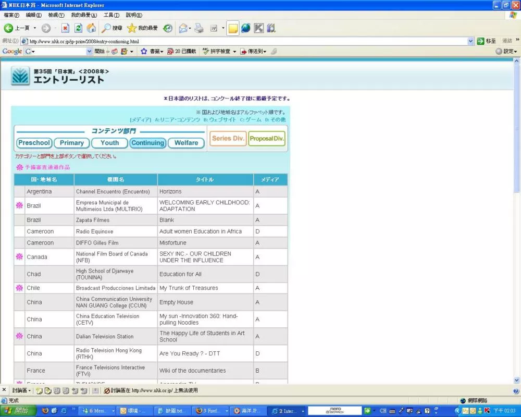This screenshot has width=521, height=417.
Task: Click the Mail envelope icon
Action: (x=183, y=28)
